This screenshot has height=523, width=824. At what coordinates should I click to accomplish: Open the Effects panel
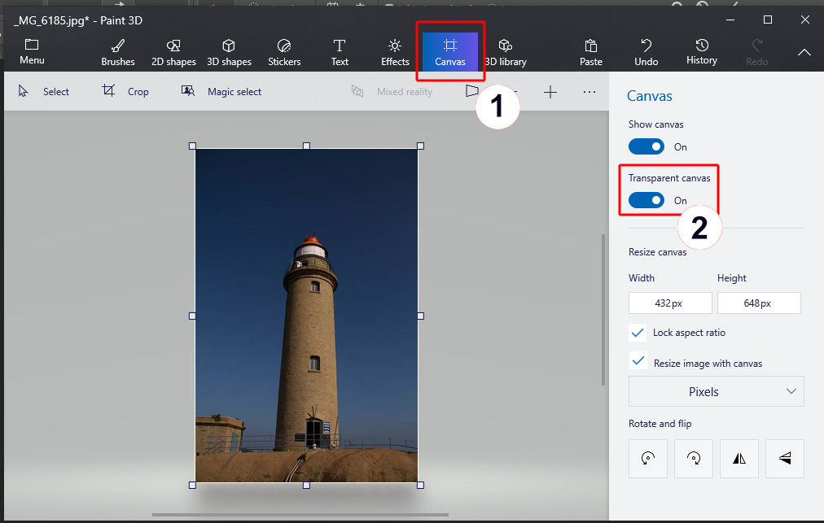394,50
